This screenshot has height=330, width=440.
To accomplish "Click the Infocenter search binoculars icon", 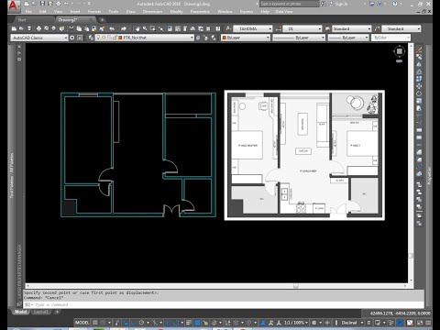I will (x=324, y=4).
